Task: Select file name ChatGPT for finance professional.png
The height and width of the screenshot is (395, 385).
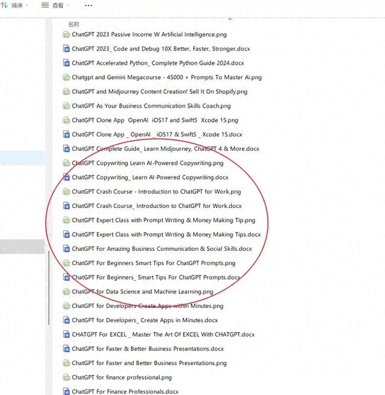Action: pos(122,377)
